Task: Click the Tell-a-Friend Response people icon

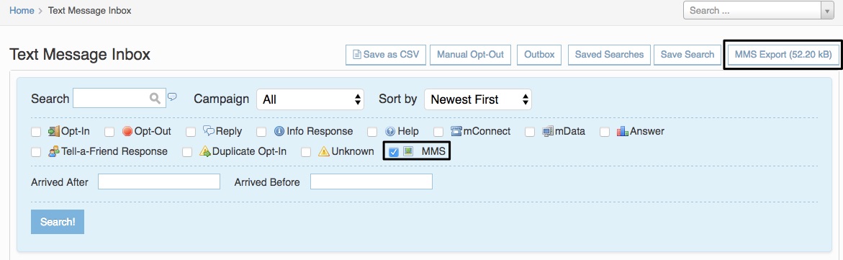Action: (x=54, y=152)
